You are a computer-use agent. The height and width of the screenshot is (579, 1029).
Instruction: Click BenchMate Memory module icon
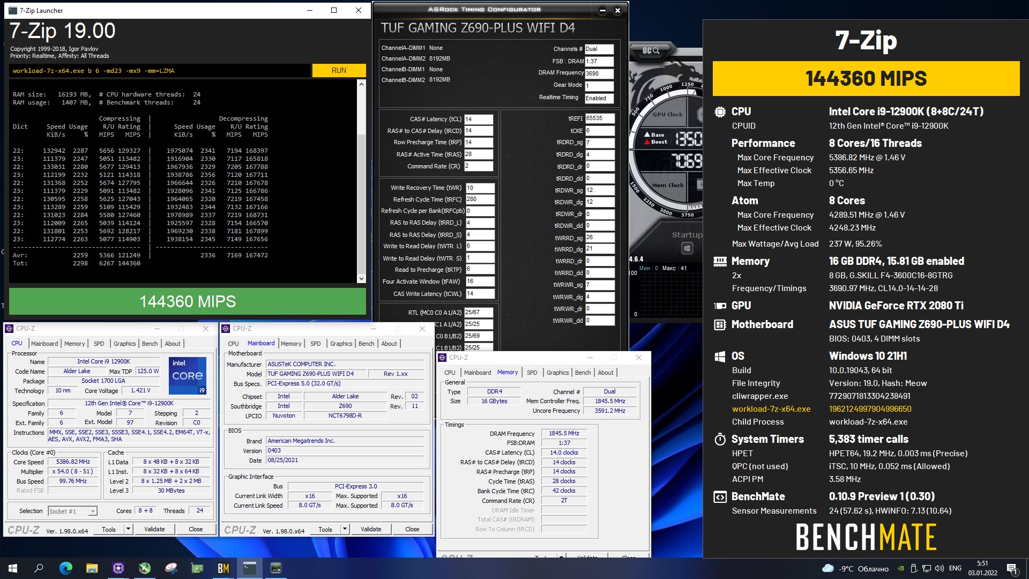point(720,261)
